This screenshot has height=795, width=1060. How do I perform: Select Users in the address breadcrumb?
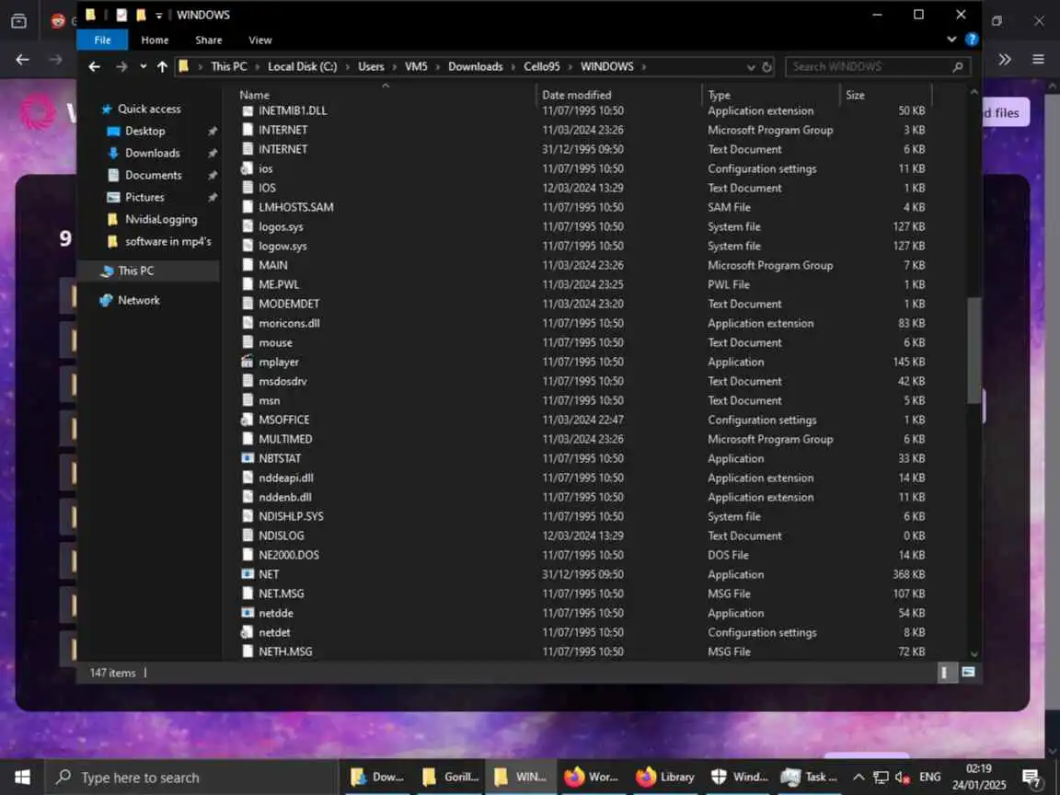click(371, 66)
